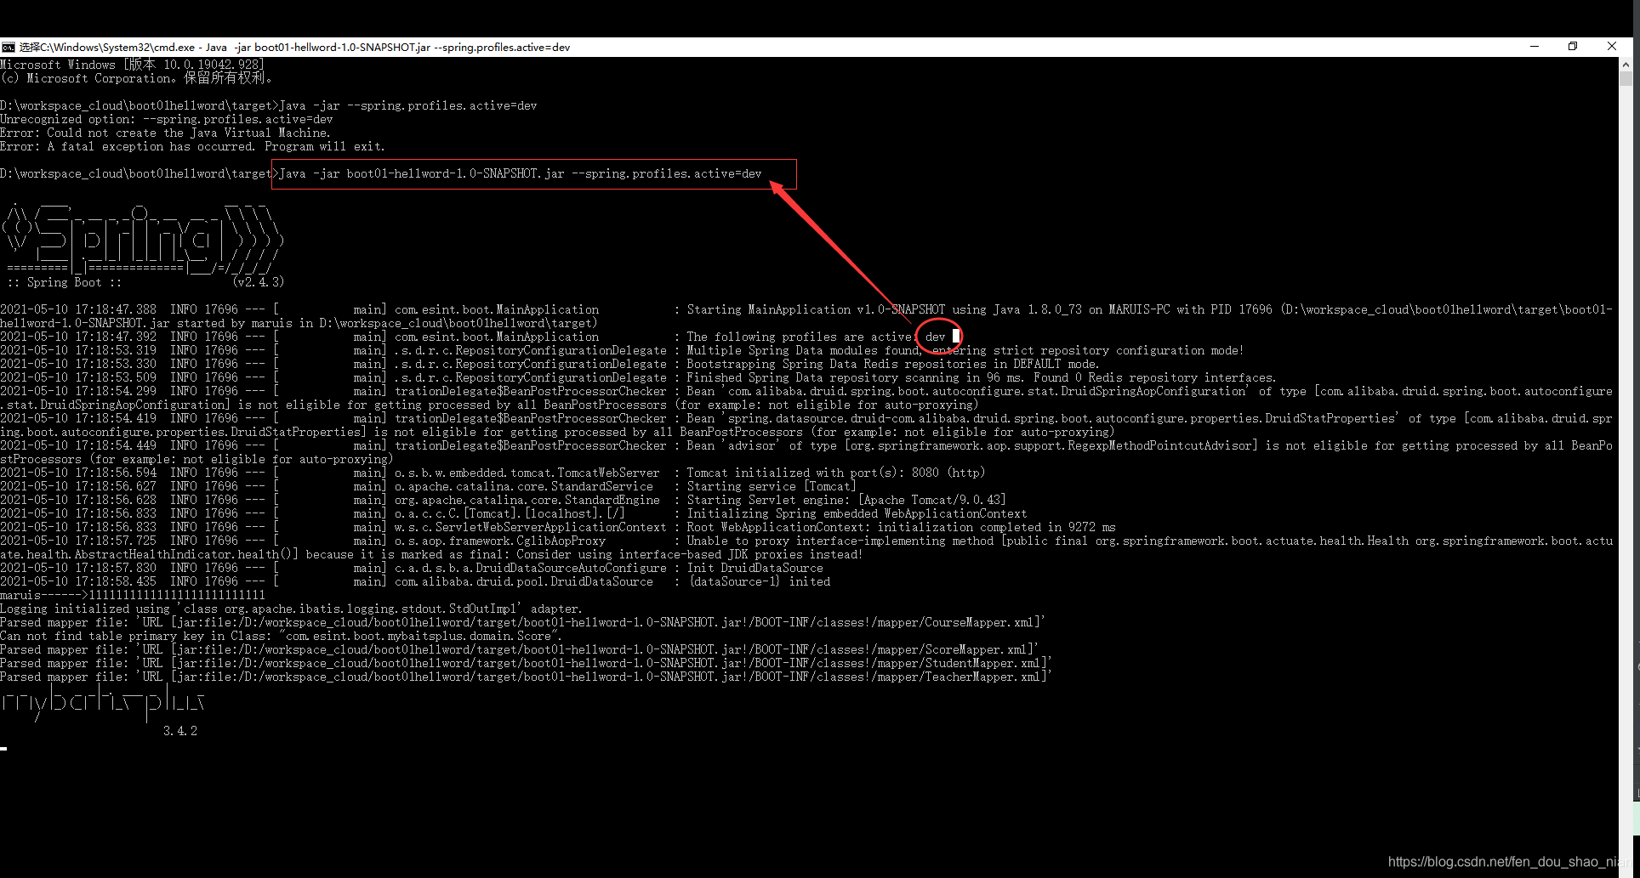Click 'The following profiles are active' text

click(800, 337)
